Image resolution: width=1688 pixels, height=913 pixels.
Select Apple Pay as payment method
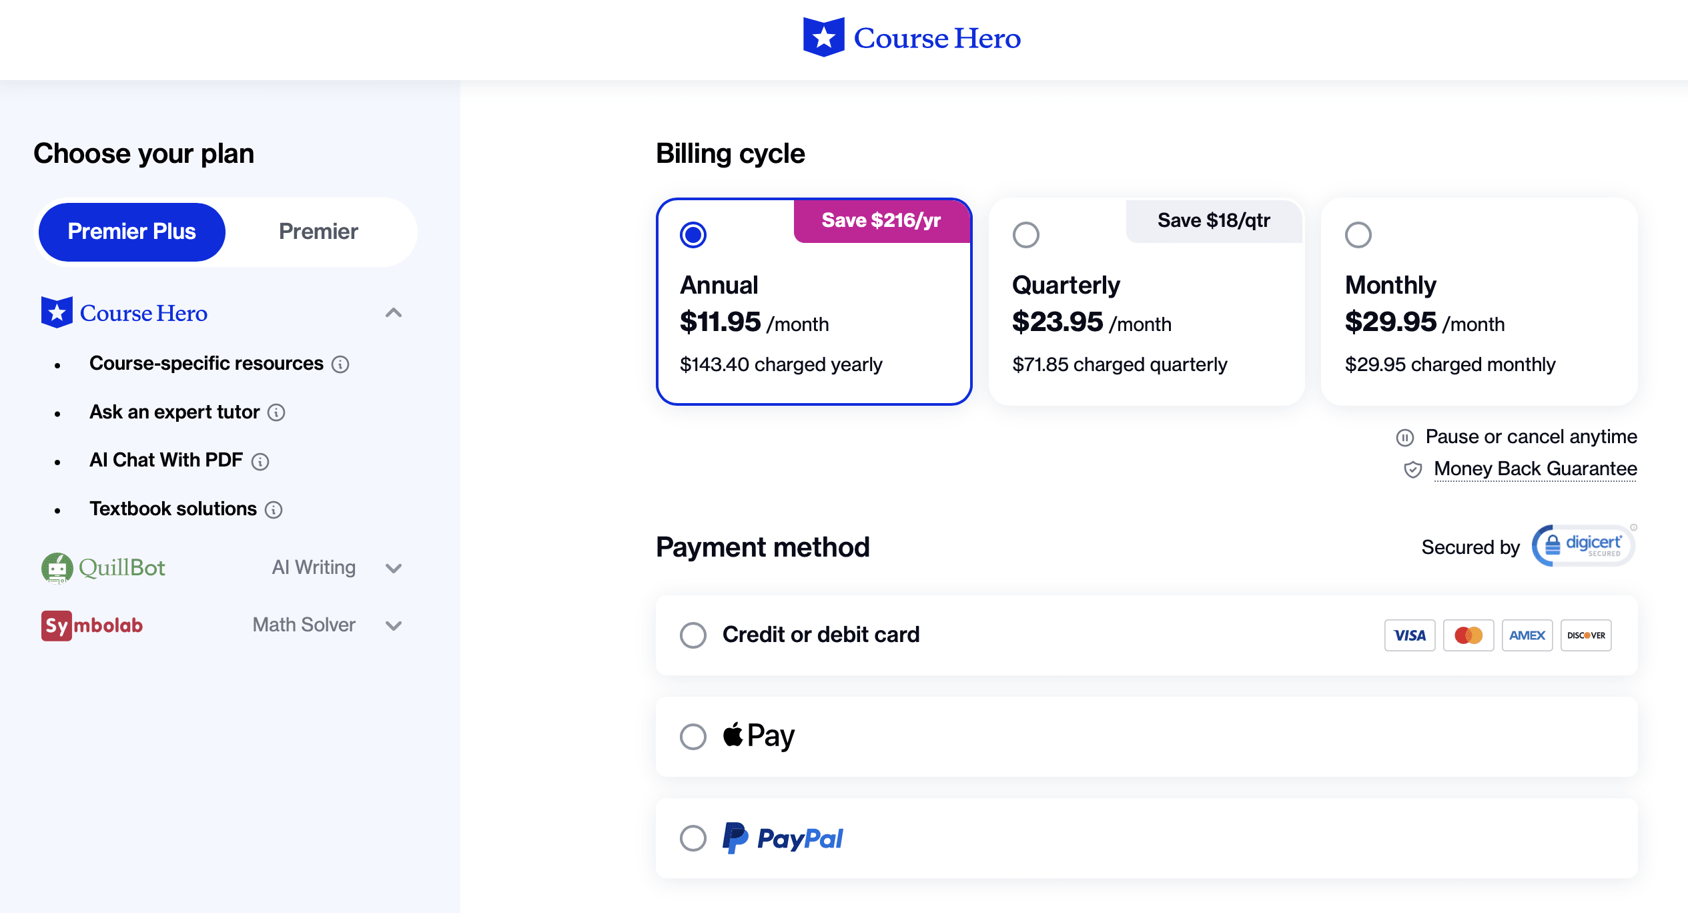coord(693,737)
